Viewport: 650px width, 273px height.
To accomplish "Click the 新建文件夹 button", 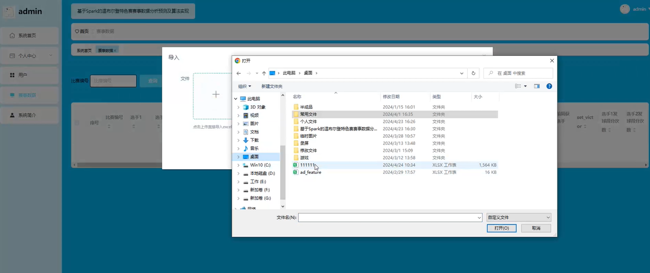I will click(x=272, y=86).
